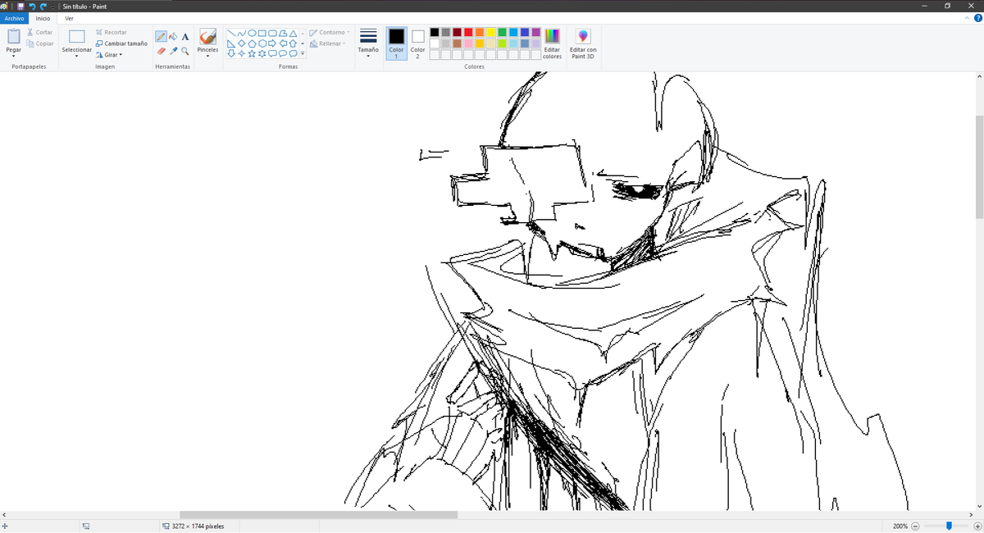The image size is (984, 533).
Task: Choose the isosceles triangle shape
Action: [293, 33]
